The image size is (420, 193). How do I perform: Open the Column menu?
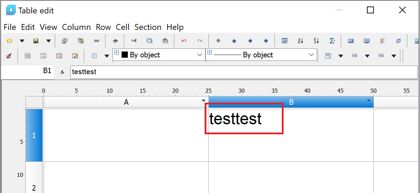[x=76, y=27]
